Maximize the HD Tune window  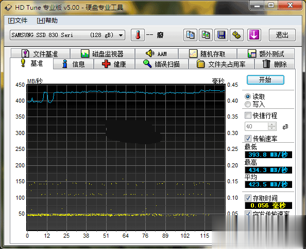pyautogui.click(x=271, y=6)
